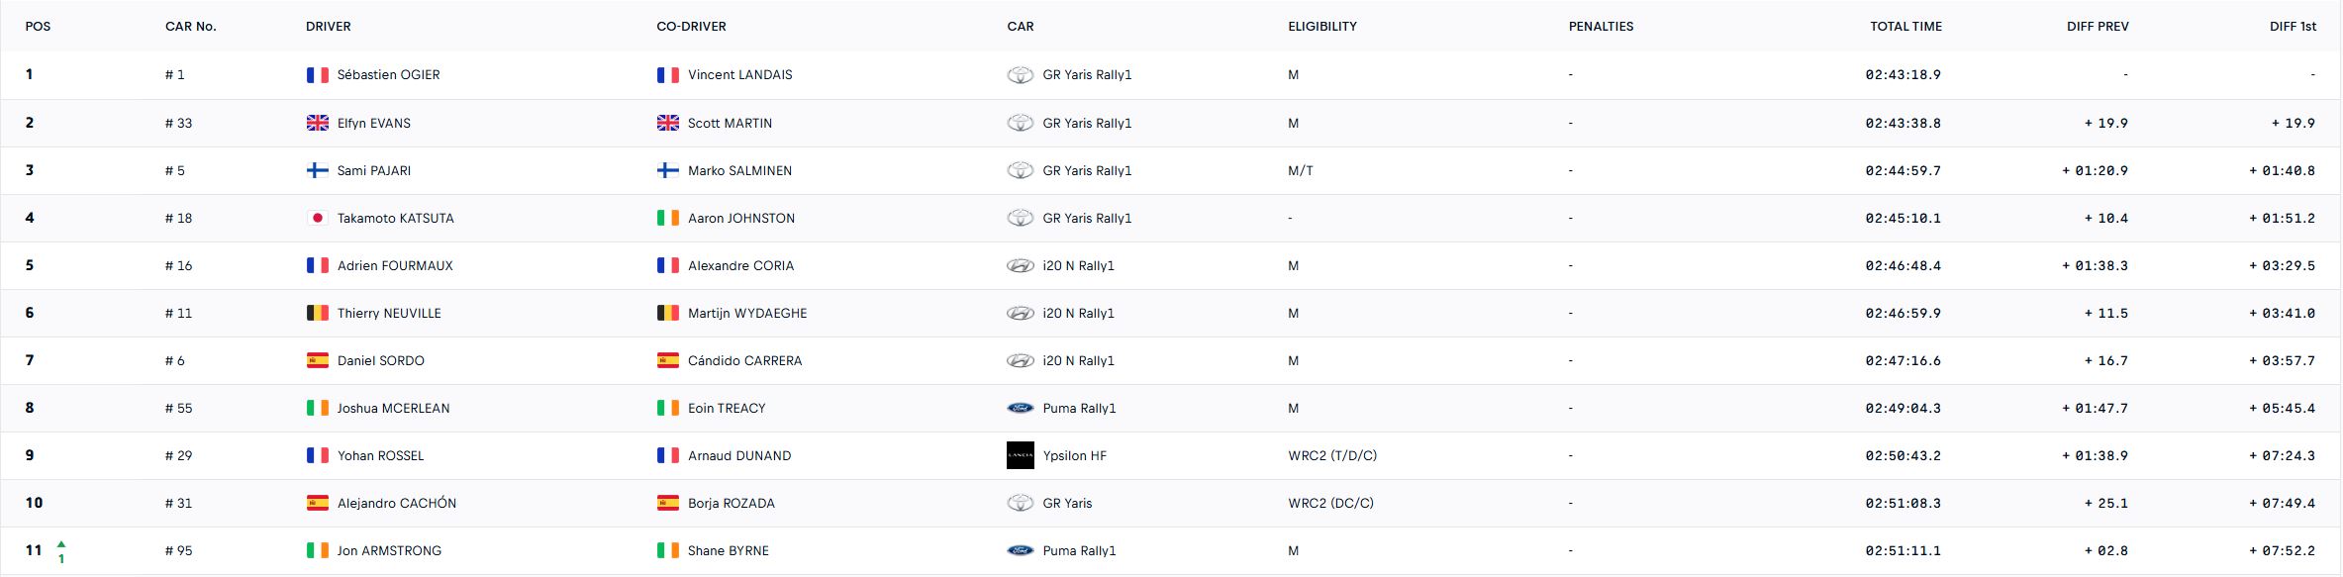The image size is (2343, 577).
Task: Select driver name Alejandro CACHÓN
Action: click(397, 503)
